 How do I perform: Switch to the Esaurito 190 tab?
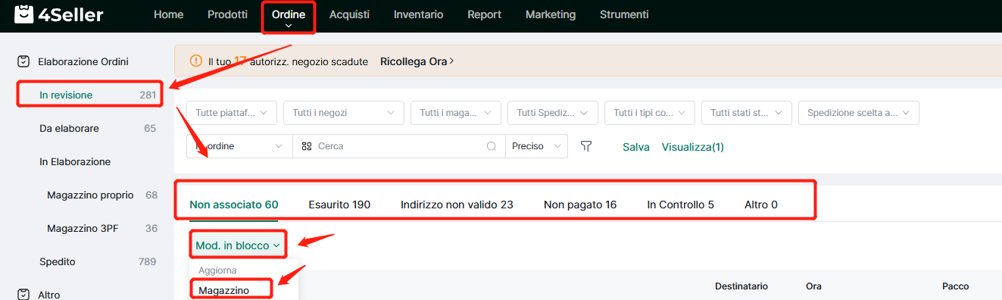(339, 205)
